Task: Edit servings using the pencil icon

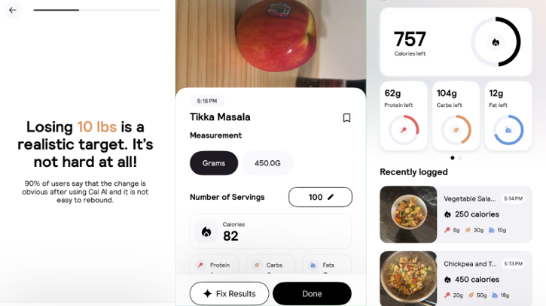Action: (331, 197)
